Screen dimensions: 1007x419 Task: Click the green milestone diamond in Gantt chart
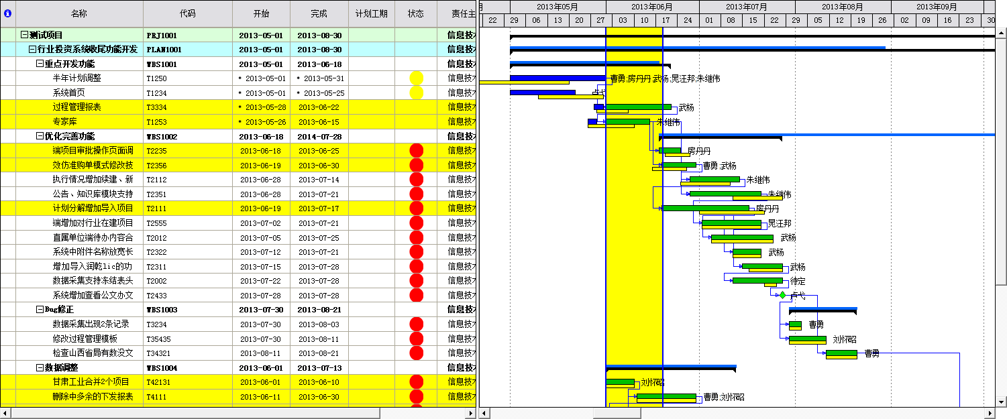click(x=782, y=295)
